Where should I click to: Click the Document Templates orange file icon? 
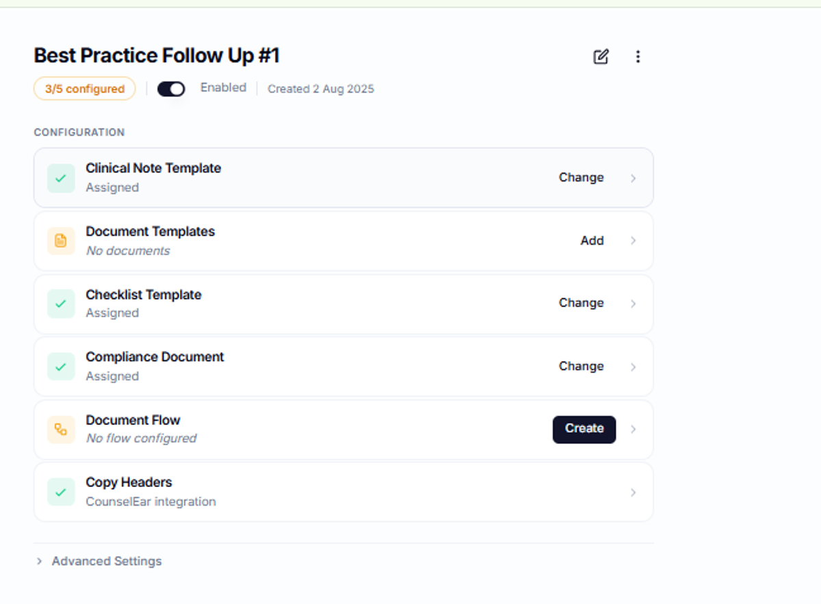click(x=61, y=241)
